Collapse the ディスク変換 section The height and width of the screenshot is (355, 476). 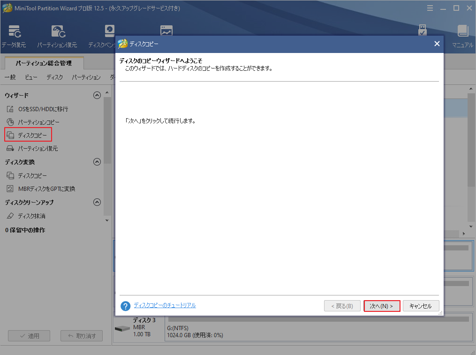[97, 162]
